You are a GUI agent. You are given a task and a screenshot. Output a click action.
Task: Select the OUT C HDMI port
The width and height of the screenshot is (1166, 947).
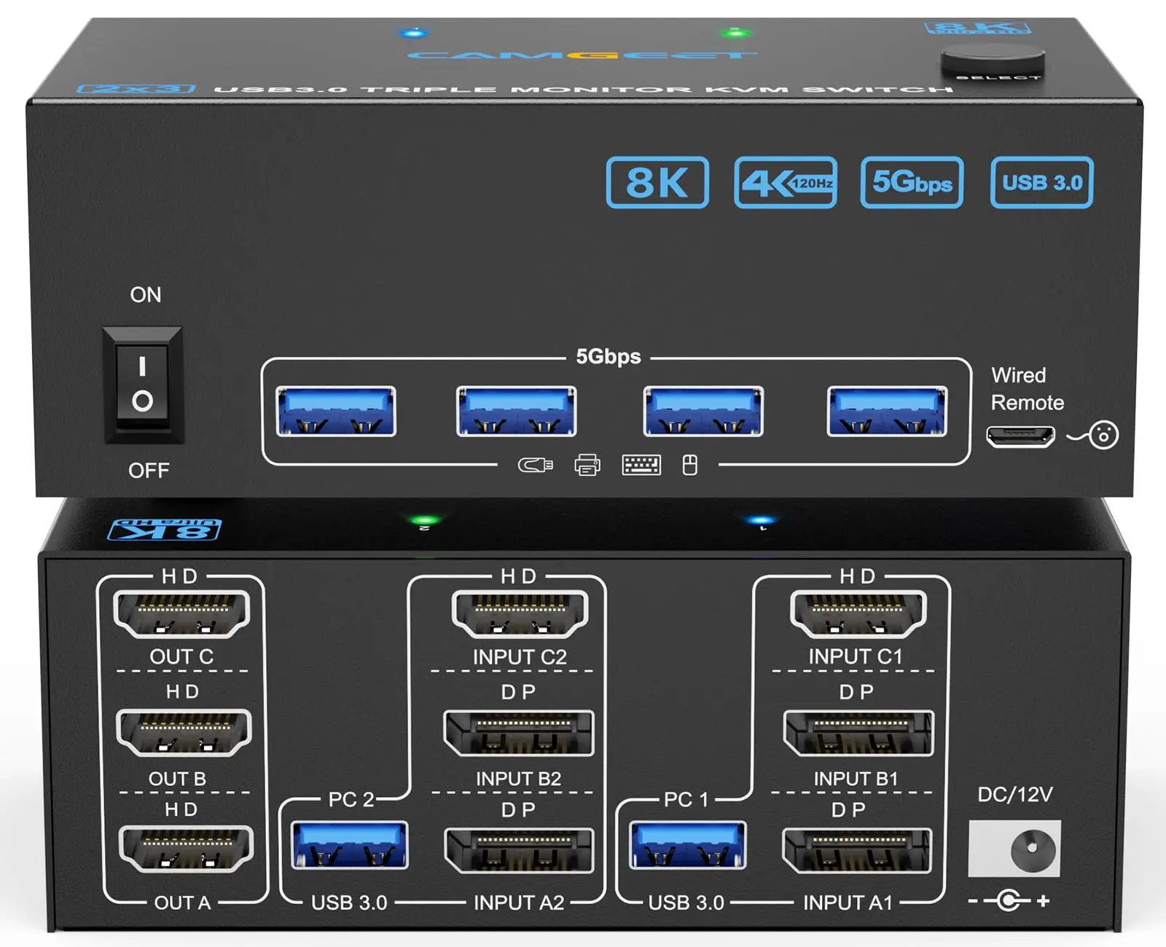pyautogui.click(x=181, y=614)
